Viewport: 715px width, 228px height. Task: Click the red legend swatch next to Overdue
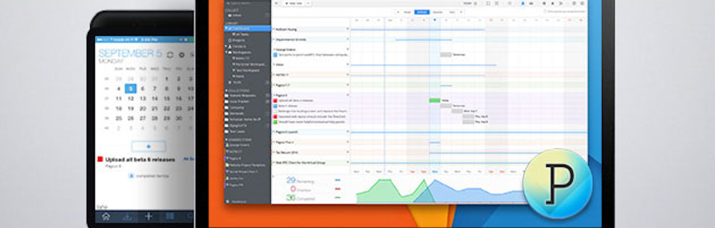pyautogui.click(x=337, y=189)
